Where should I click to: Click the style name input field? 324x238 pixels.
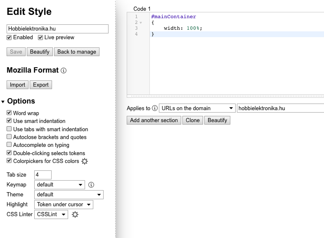pyautogui.click(x=57, y=29)
